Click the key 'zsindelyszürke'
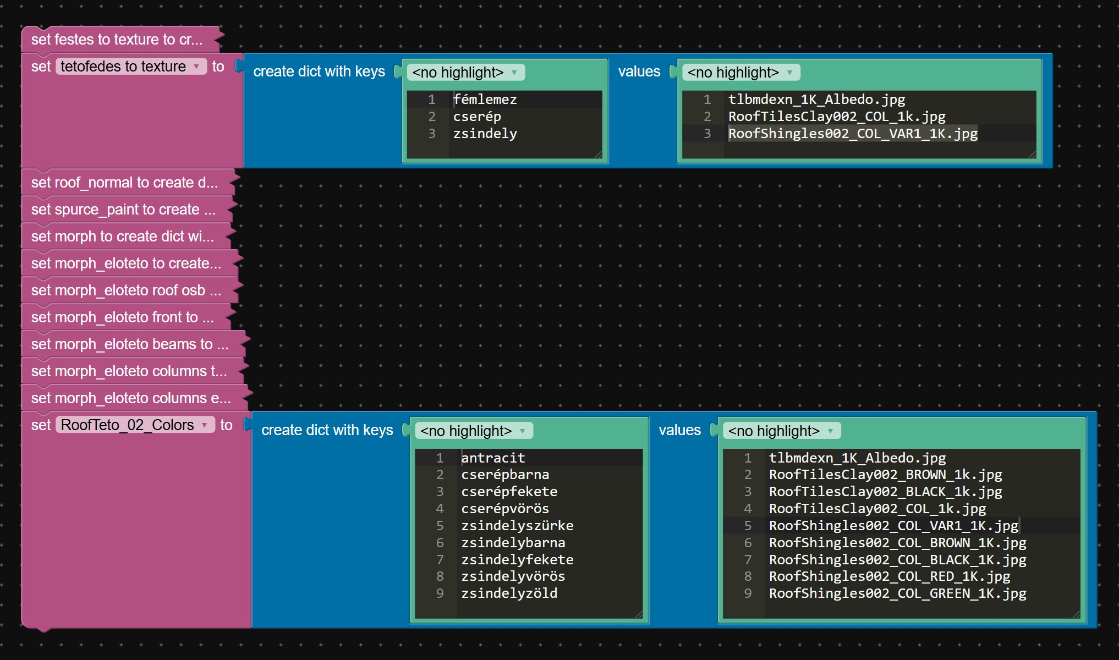Image resolution: width=1119 pixels, height=660 pixels. [517, 526]
